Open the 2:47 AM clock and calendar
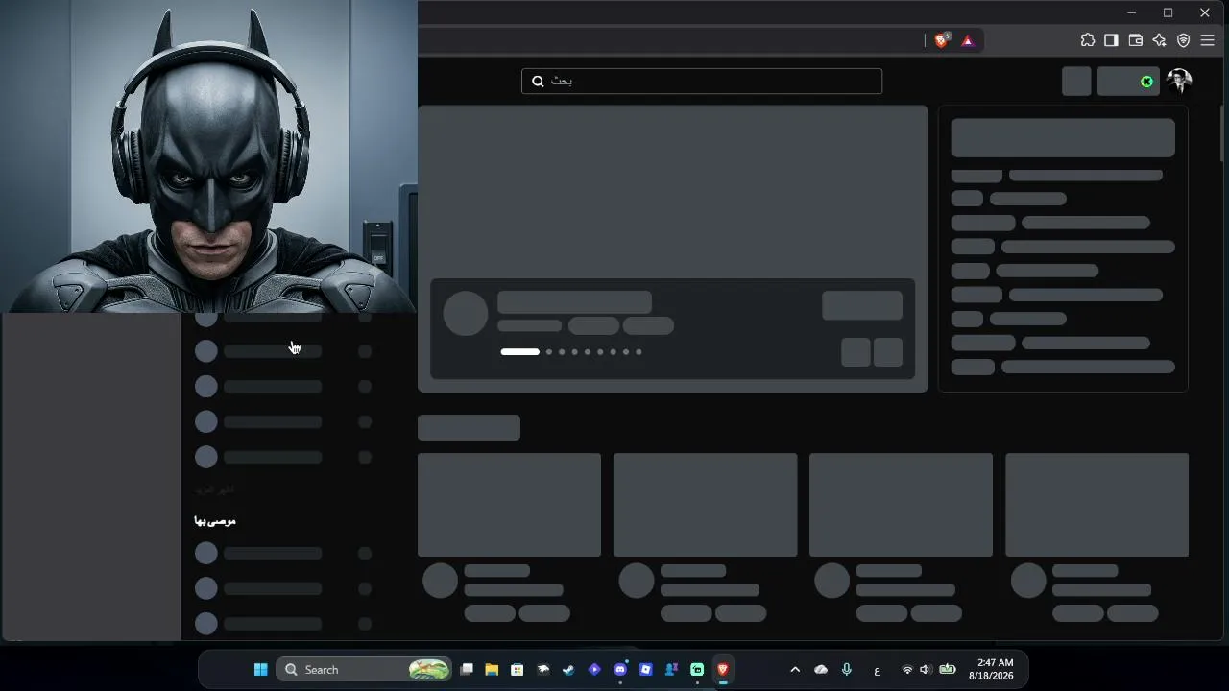1229x691 pixels. tap(991, 669)
